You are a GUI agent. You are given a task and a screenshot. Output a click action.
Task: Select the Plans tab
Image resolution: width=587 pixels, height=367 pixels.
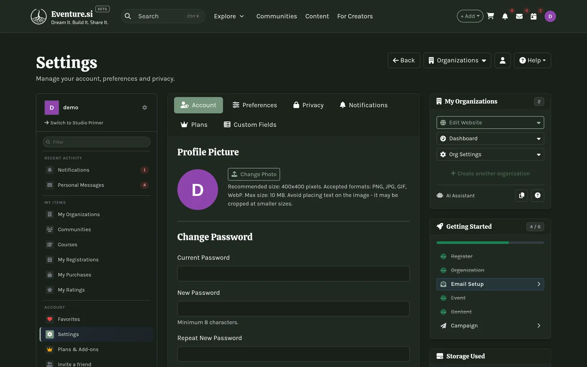[x=194, y=125]
